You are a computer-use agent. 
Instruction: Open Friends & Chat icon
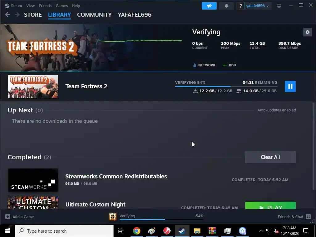coord(308,217)
